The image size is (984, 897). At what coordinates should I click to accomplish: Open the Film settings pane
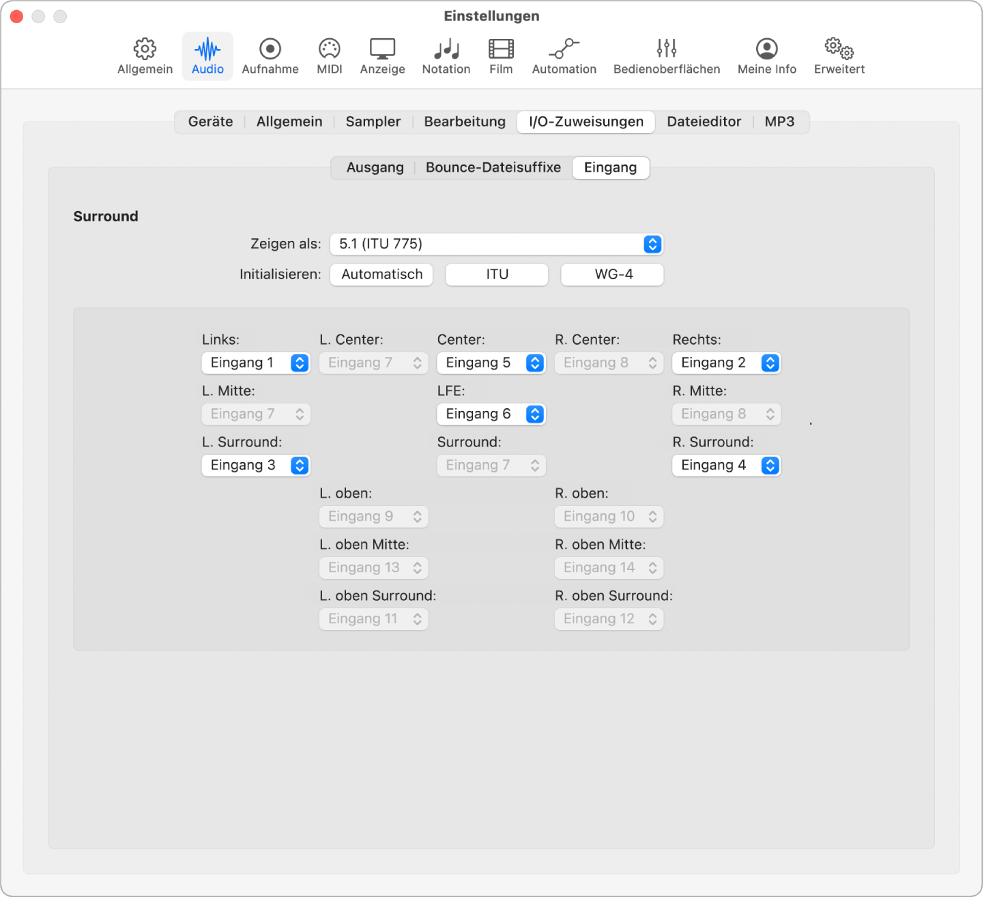click(501, 56)
